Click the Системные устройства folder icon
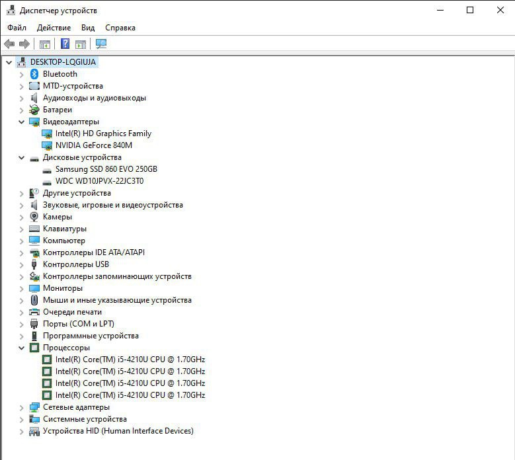 [x=34, y=419]
